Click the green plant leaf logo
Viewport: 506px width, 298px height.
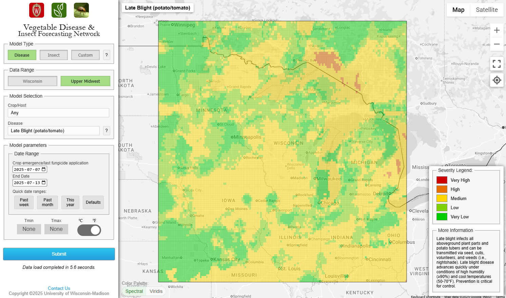(x=59, y=10)
